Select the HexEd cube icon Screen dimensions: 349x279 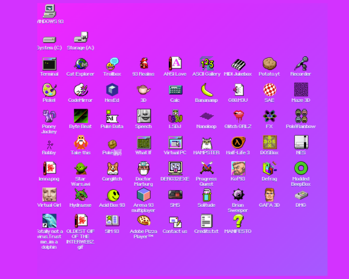tap(112, 90)
